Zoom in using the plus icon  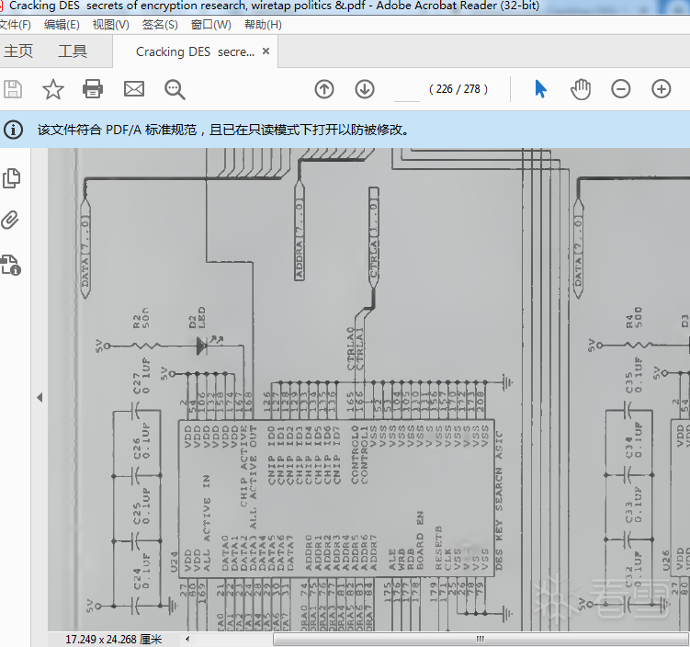(661, 89)
